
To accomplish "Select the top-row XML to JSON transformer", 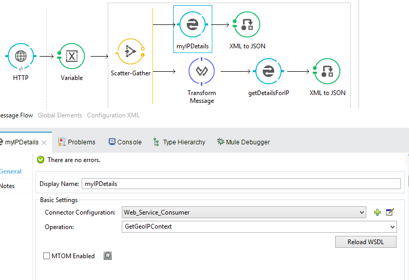I will pyautogui.click(x=247, y=24).
